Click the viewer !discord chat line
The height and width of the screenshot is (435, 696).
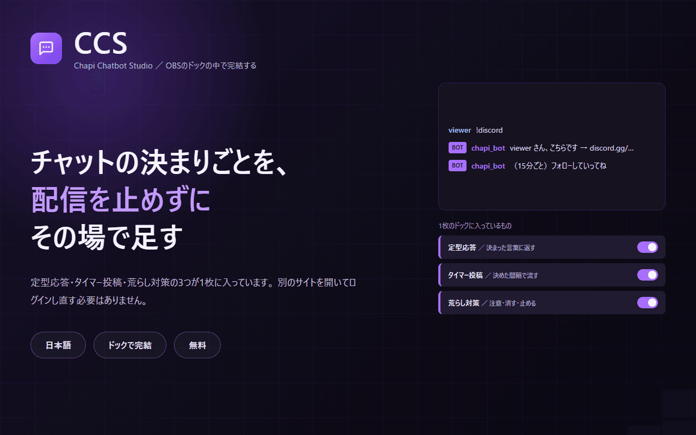pyautogui.click(x=476, y=130)
